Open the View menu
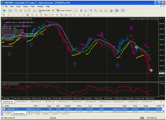This screenshot has width=166, height=120. tap(12, 6)
